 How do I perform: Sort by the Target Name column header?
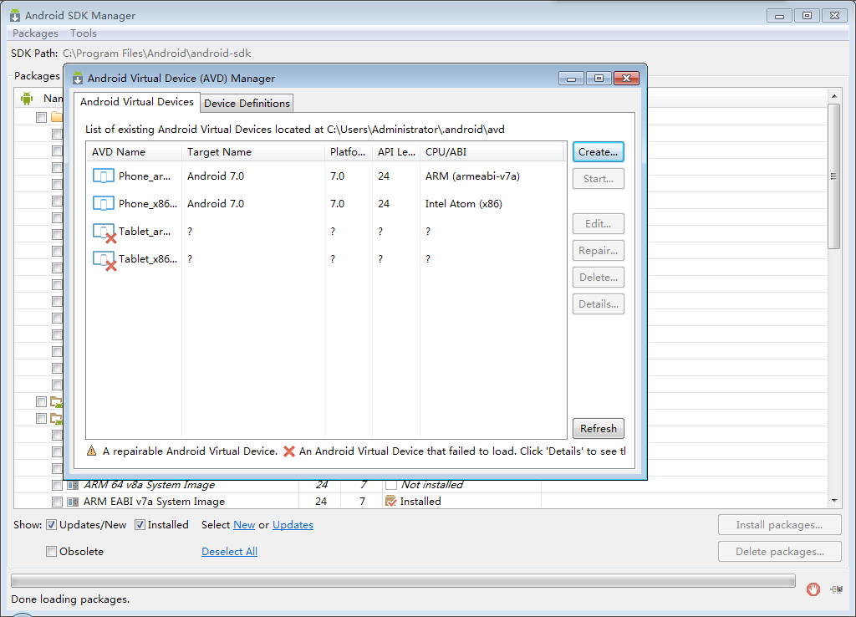252,152
